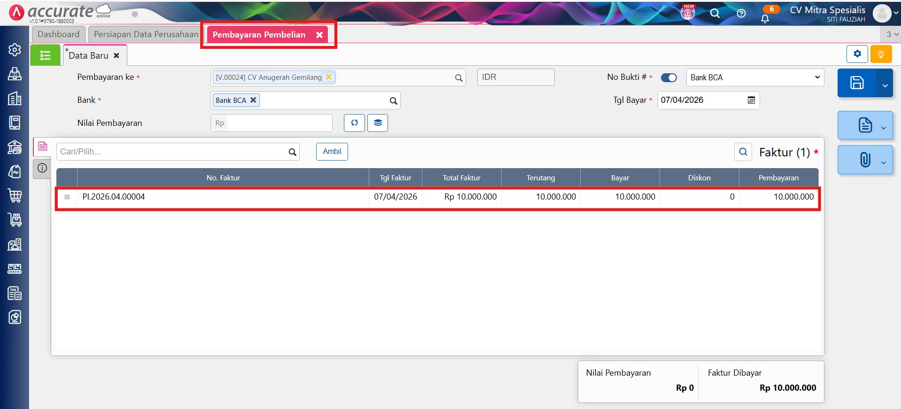
Task: Click the Ambil button
Action: pyautogui.click(x=332, y=151)
